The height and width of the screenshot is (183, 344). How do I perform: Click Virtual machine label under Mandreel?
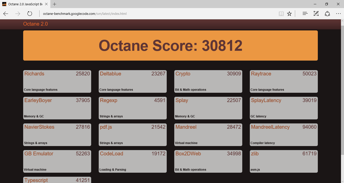186,143
